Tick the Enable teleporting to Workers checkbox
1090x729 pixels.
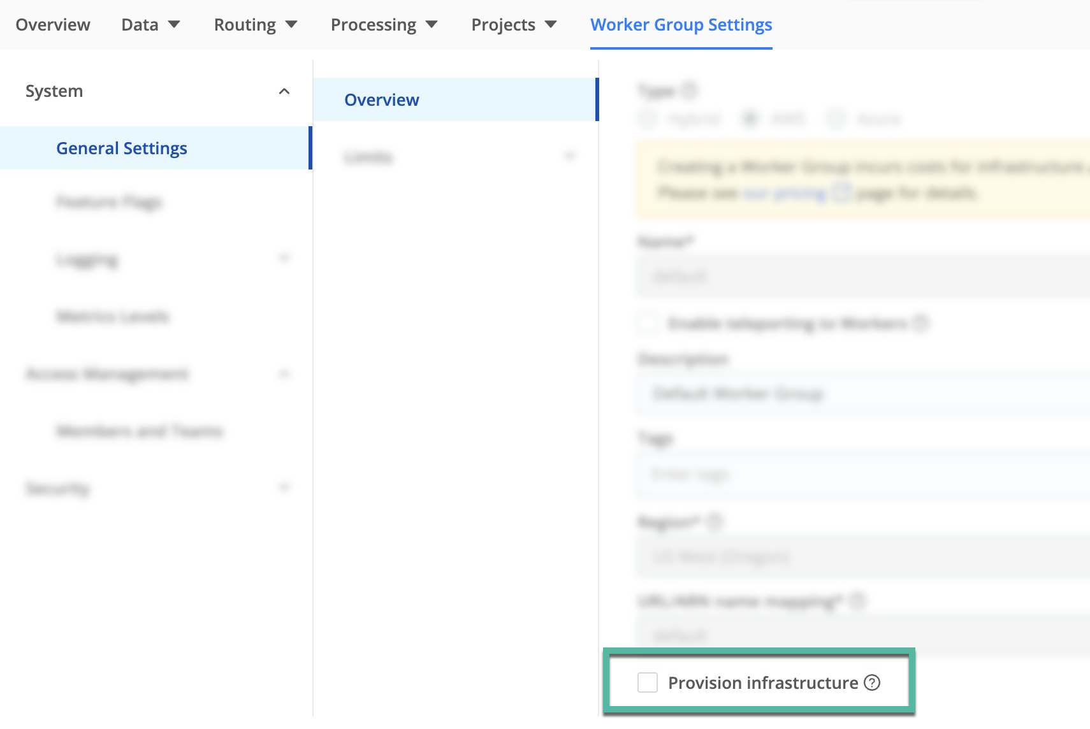click(x=648, y=323)
